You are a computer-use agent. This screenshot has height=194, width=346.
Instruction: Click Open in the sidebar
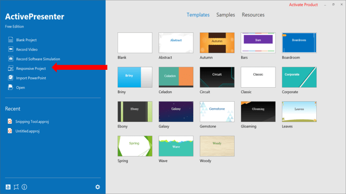(21, 88)
